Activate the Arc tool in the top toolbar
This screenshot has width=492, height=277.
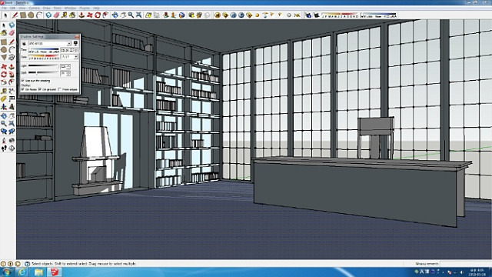pyautogui.click(x=39, y=15)
